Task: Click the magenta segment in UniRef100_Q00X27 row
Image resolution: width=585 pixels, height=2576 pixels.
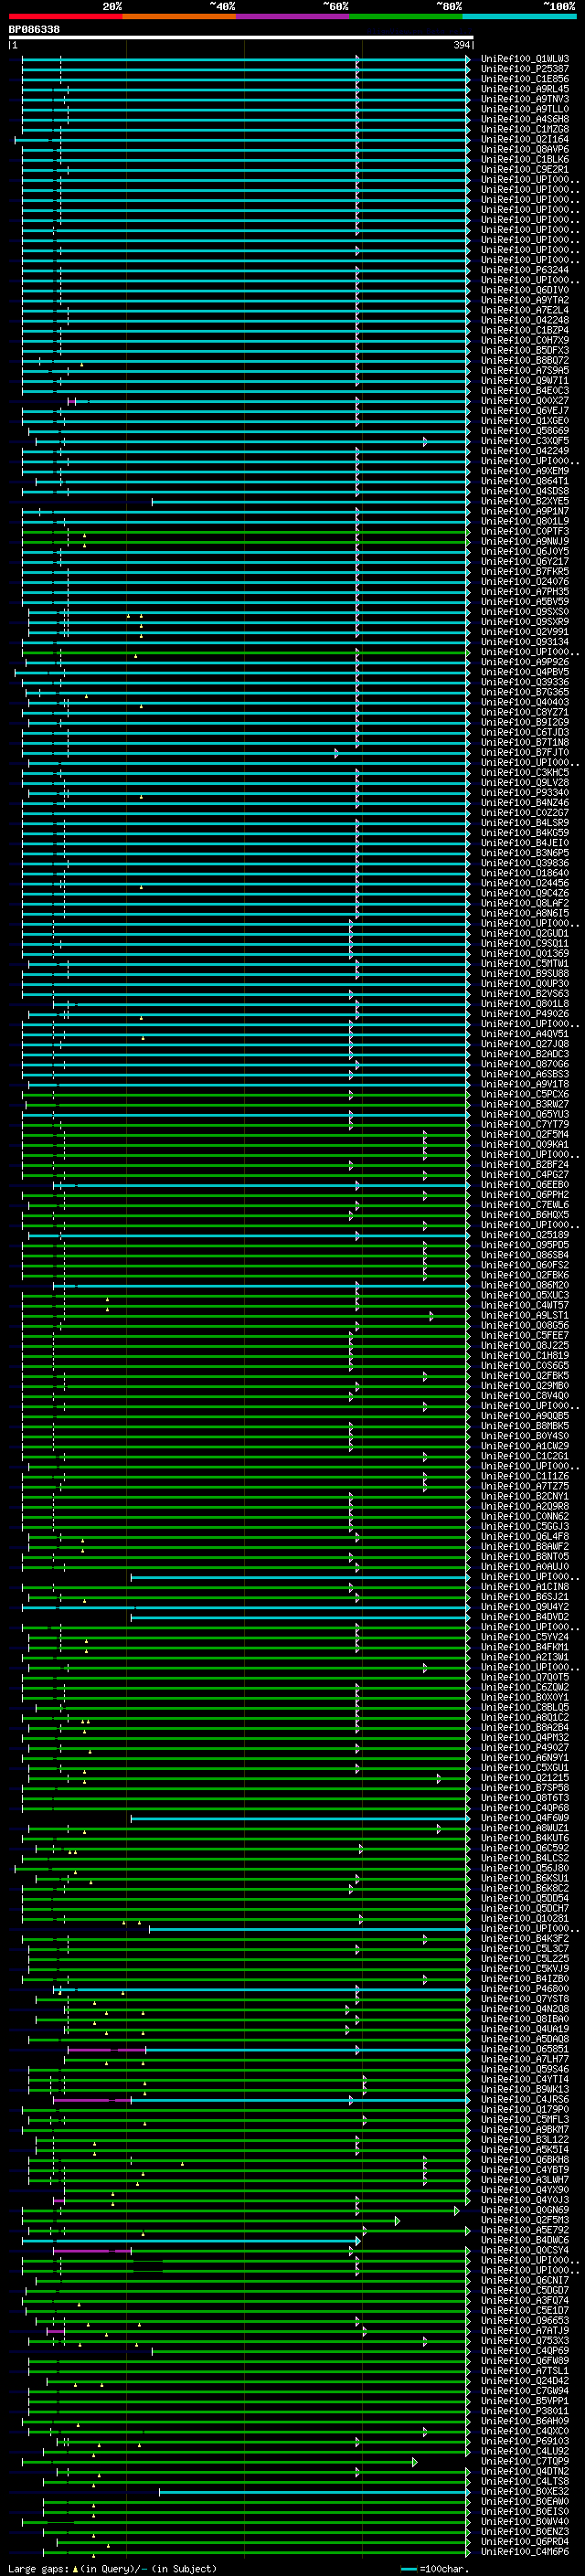Action: [x=72, y=401]
